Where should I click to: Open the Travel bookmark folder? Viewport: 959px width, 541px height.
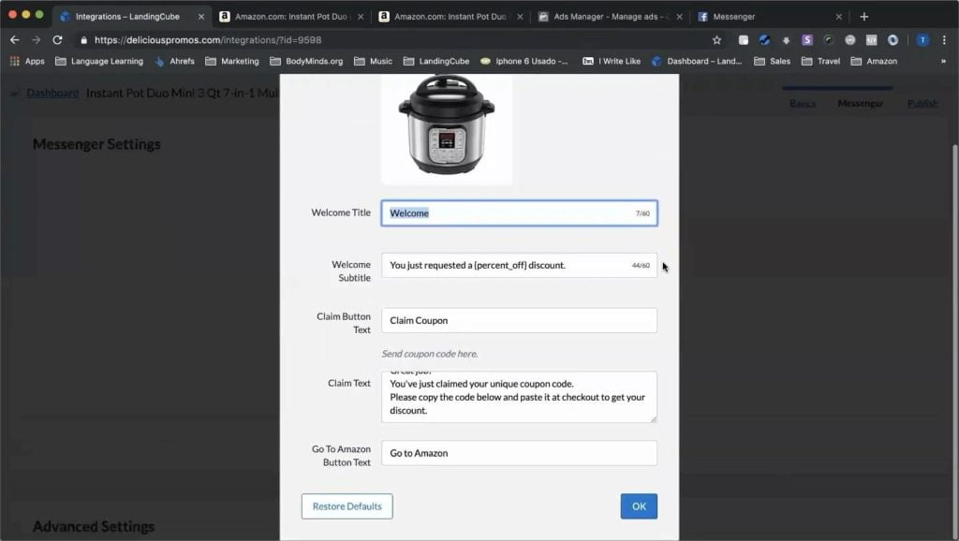click(820, 61)
